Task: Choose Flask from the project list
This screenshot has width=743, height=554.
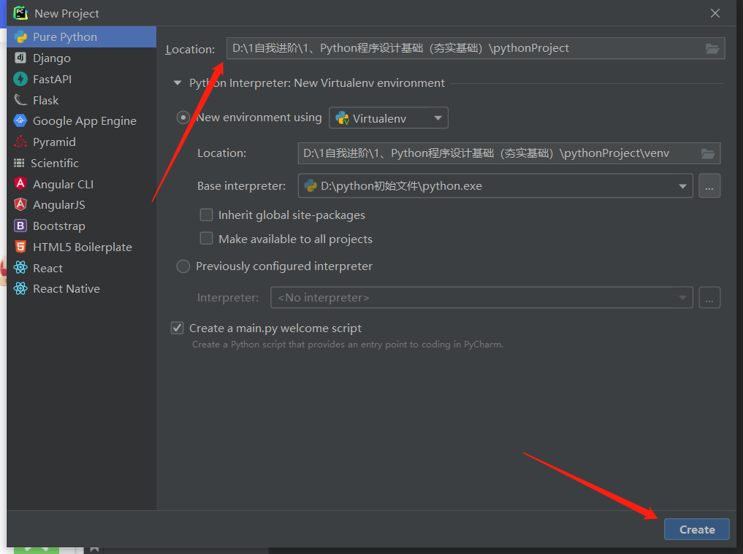Action: coord(82,101)
